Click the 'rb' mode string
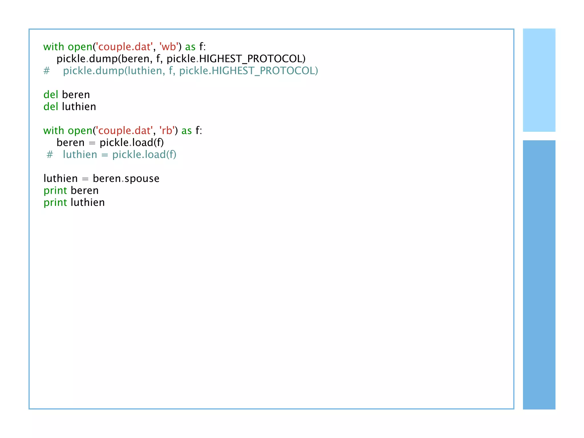 tap(167, 131)
